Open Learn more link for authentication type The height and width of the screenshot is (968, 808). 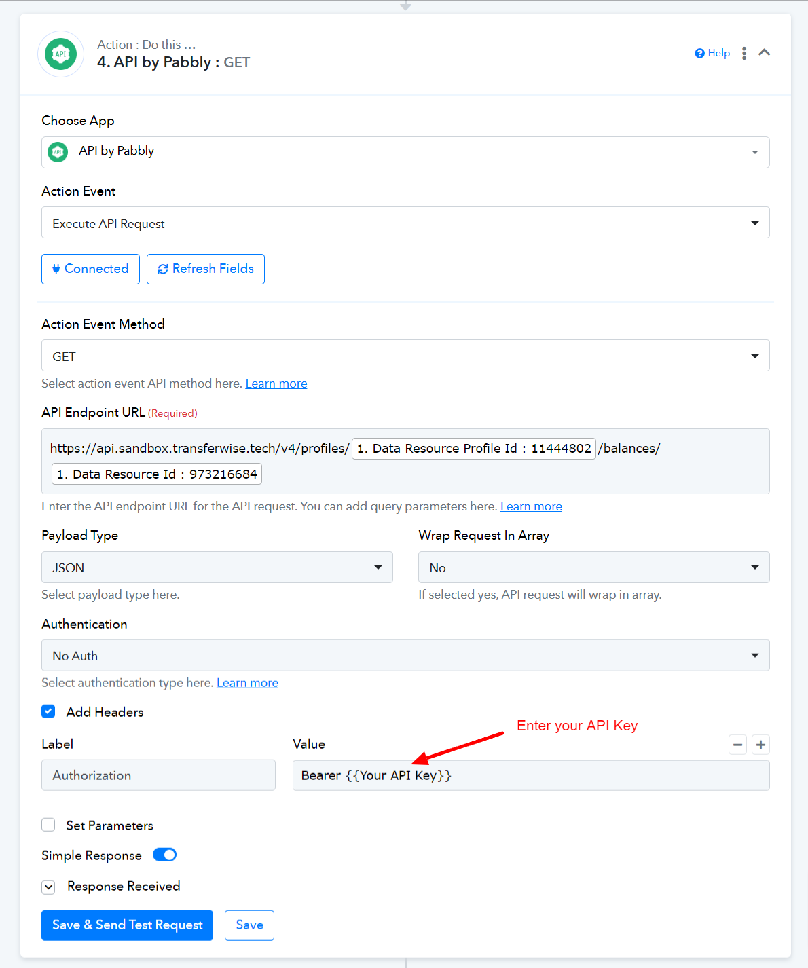(247, 683)
